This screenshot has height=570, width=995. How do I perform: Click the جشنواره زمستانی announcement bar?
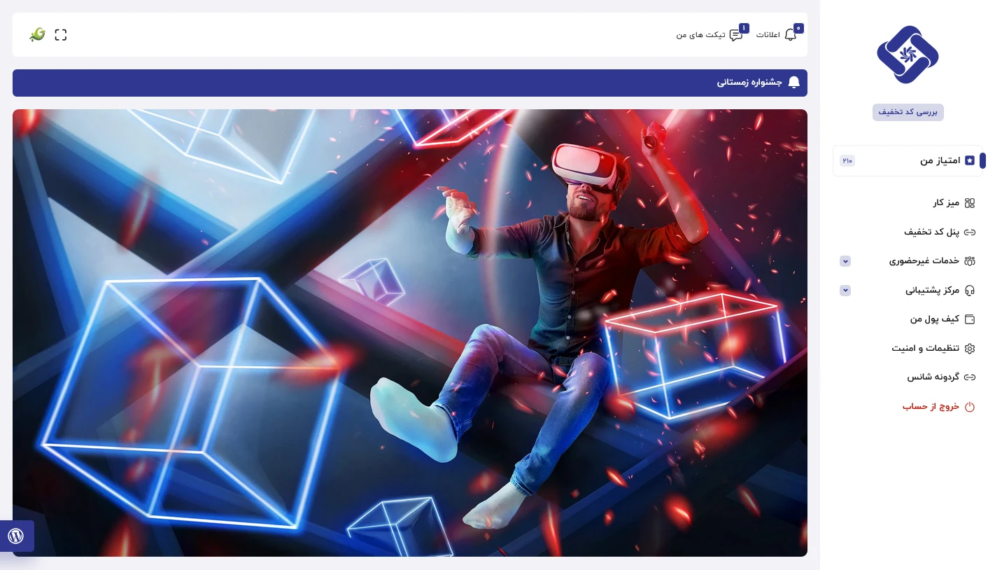[409, 83]
